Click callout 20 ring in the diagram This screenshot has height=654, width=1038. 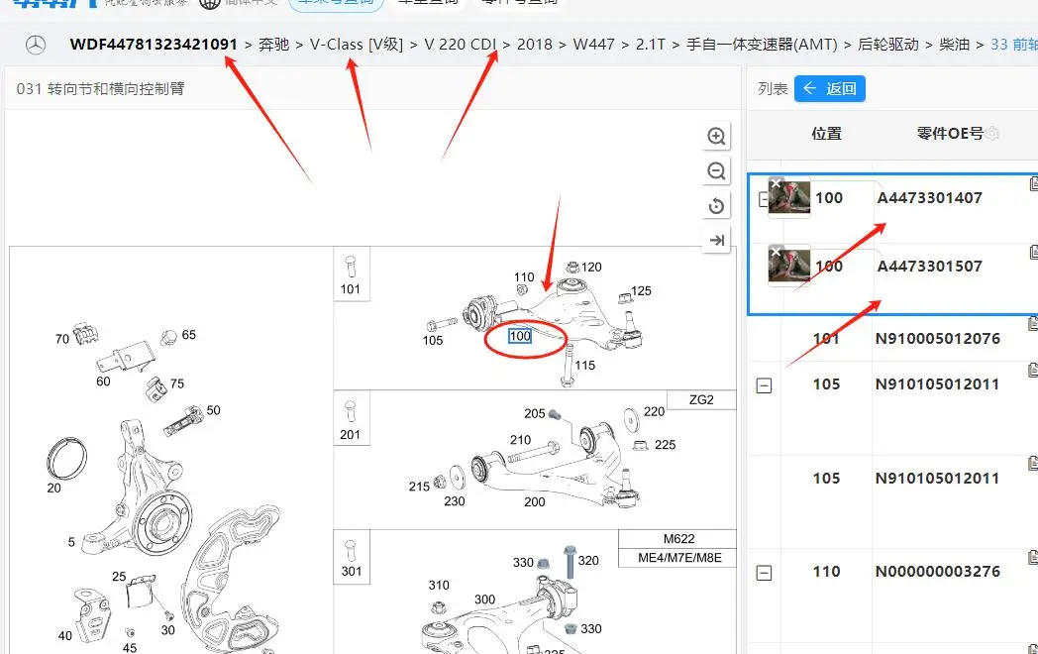53,488
